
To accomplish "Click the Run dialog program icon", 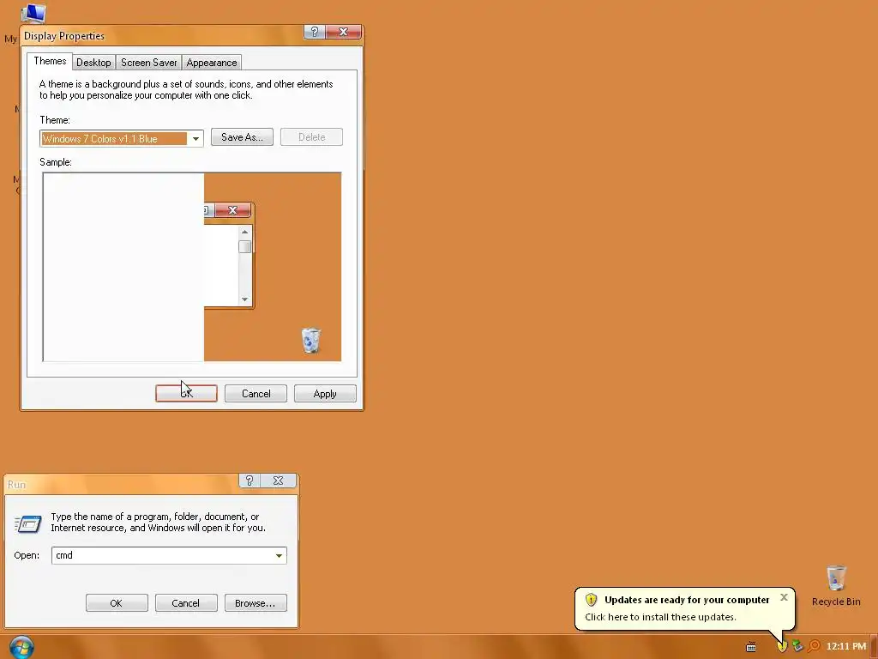I will coord(28,523).
